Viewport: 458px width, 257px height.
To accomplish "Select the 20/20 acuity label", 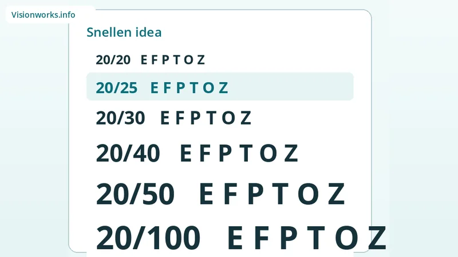I will coord(113,60).
